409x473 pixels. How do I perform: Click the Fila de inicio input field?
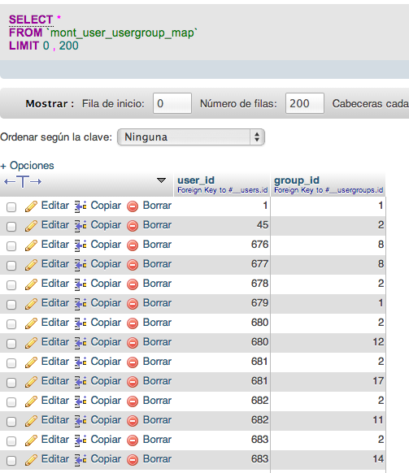point(172,103)
